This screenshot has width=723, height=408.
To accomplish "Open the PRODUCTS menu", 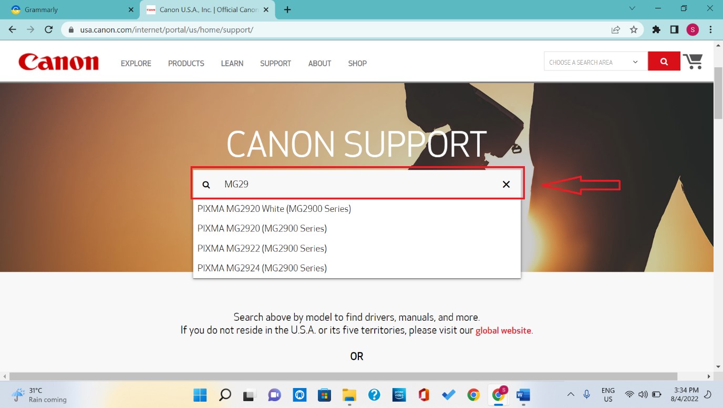I will [x=186, y=63].
